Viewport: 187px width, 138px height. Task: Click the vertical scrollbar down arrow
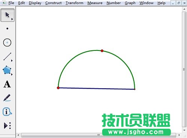point(184,130)
